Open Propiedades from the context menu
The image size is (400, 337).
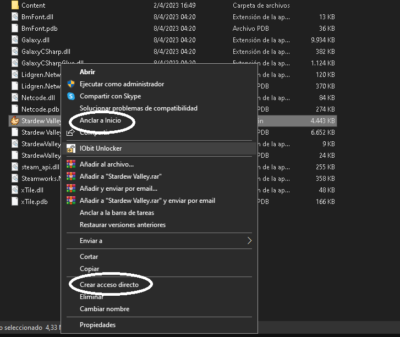(x=97, y=325)
